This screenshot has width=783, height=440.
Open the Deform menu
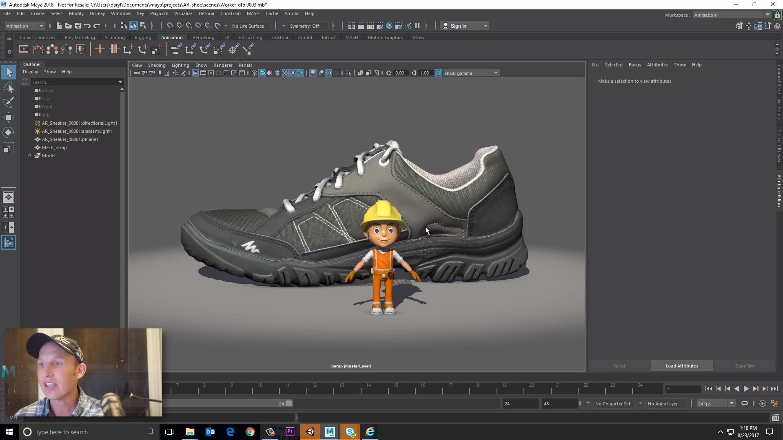(206, 13)
